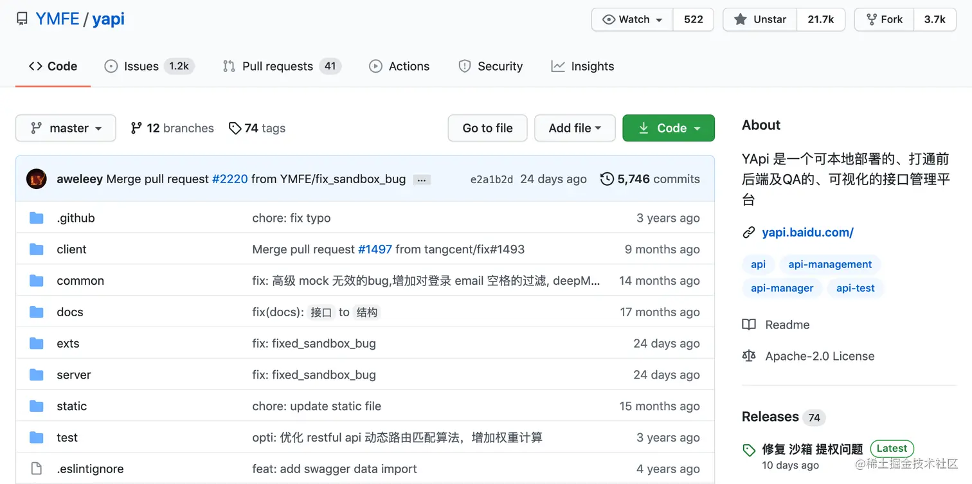Open 'chore: fix typo' commit message
Screen dimensions: 972x484
click(x=291, y=218)
